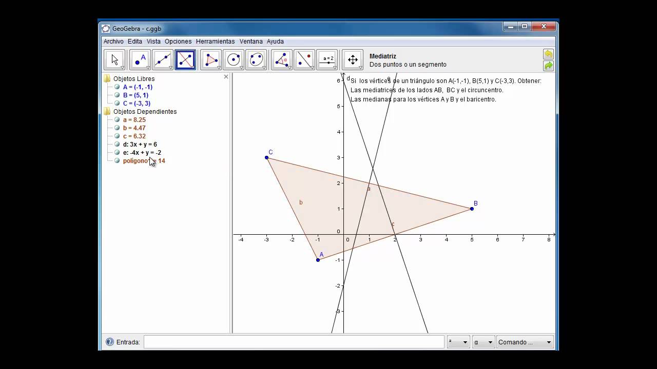This screenshot has height=369, width=657.
Task: Select the Point tool
Action: click(x=138, y=59)
